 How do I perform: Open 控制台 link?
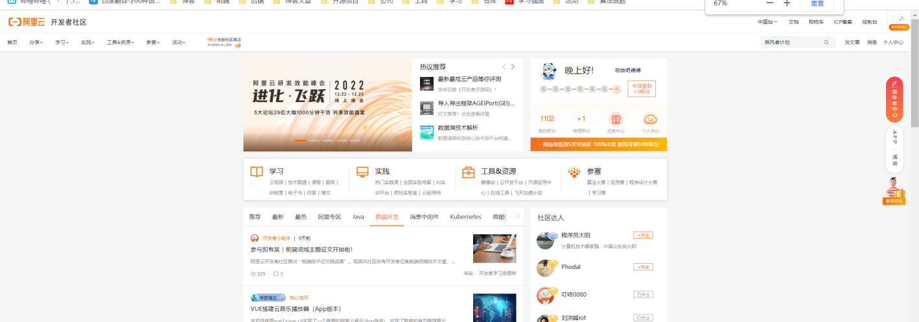pyautogui.click(x=870, y=22)
